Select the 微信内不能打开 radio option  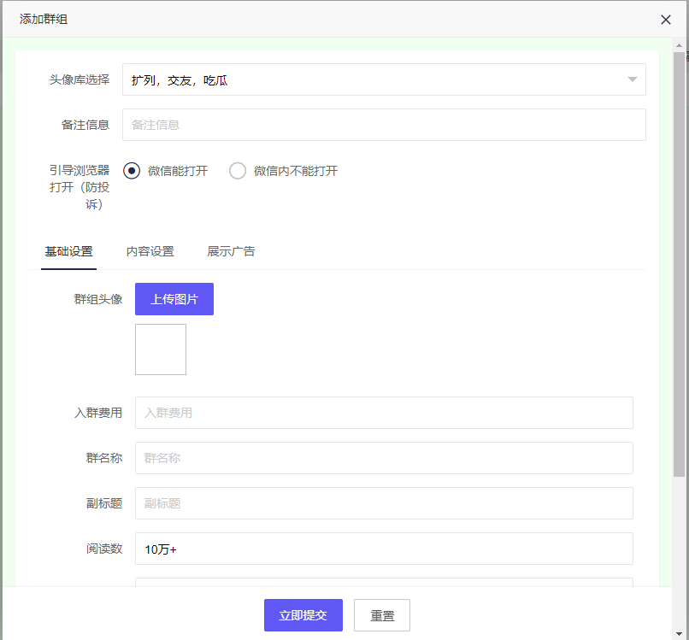(x=238, y=170)
